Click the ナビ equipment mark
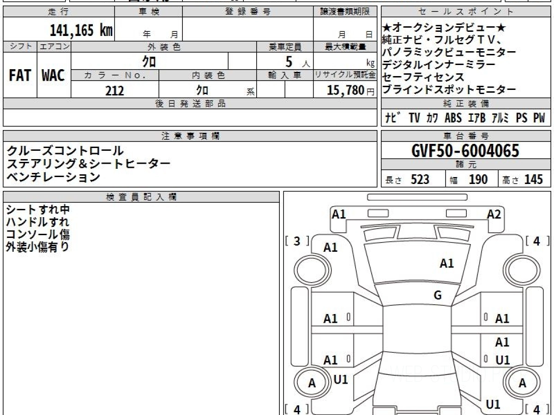 pyautogui.click(x=393, y=118)
